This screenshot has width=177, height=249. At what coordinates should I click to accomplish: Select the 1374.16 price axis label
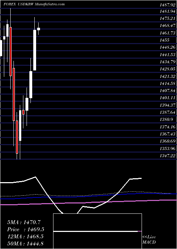[167, 127]
